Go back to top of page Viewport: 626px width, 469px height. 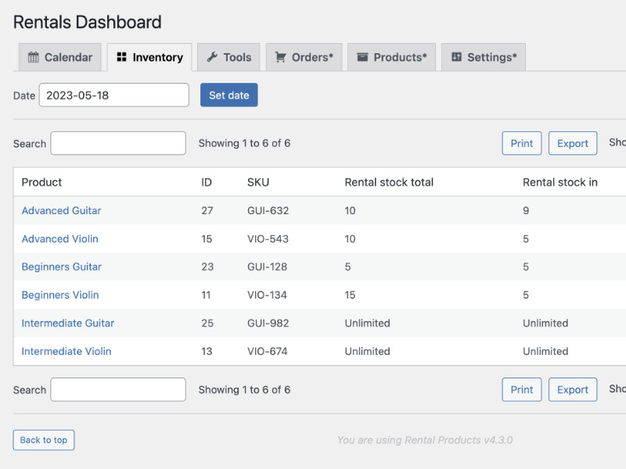[44, 440]
